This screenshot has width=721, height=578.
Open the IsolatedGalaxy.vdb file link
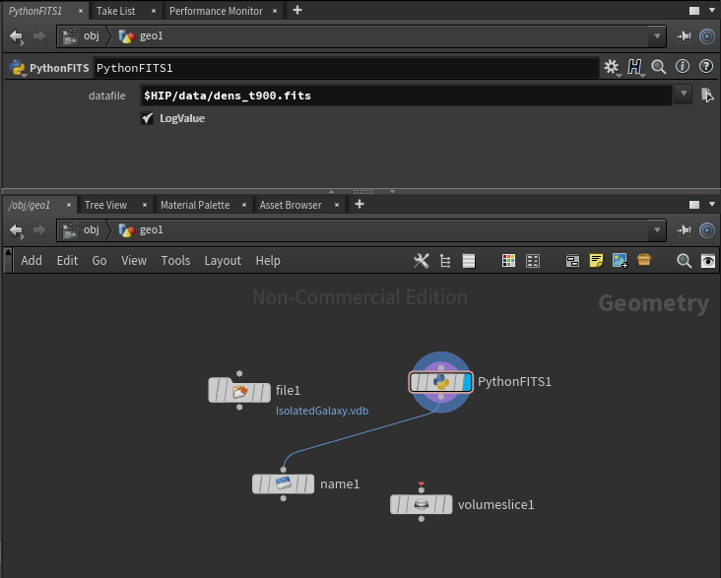321,411
